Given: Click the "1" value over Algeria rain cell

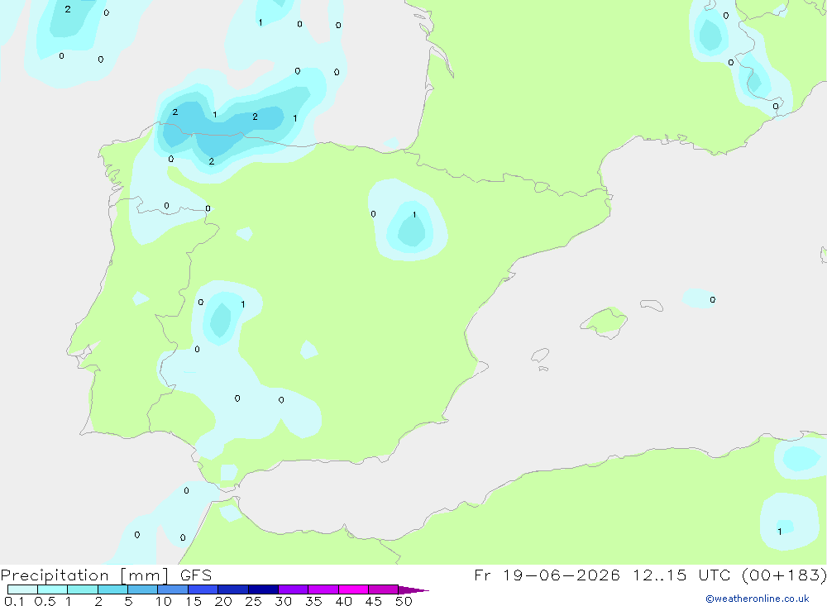Looking at the screenshot, I should tap(780, 532).
